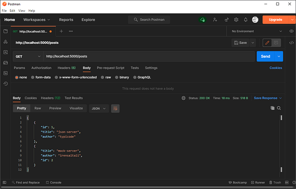Switch to Raw response view
The height and width of the screenshot is (189, 296).
[38, 108]
